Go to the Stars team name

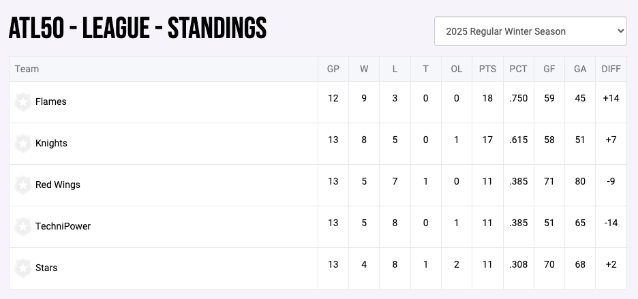[x=46, y=268]
